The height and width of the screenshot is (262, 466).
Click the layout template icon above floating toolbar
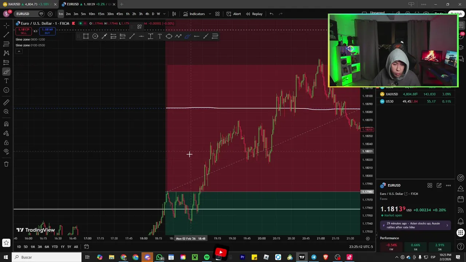(x=139, y=27)
